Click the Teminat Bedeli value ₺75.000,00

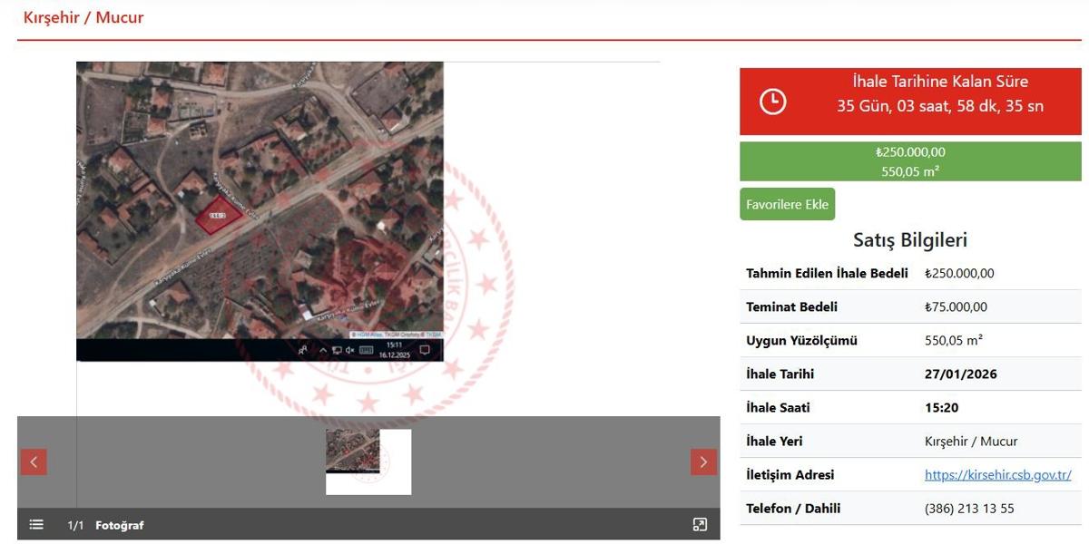coord(956,307)
